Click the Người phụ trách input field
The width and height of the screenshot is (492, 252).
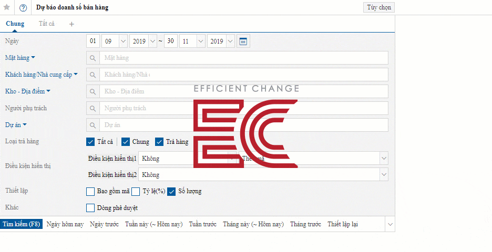click(244, 108)
